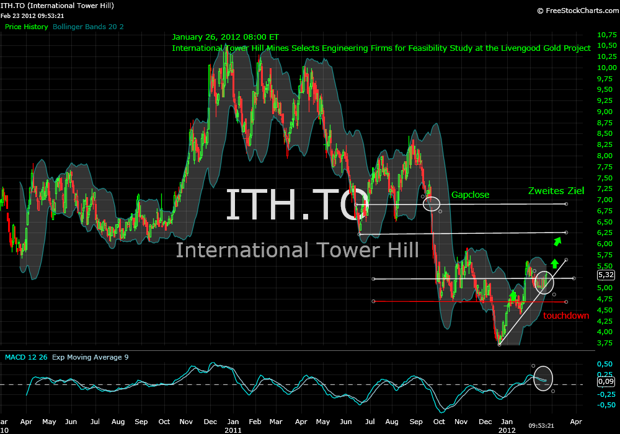Select the ellipse drawn on the MACD panel
Viewport: 620px width, 434px height.
tap(543, 378)
